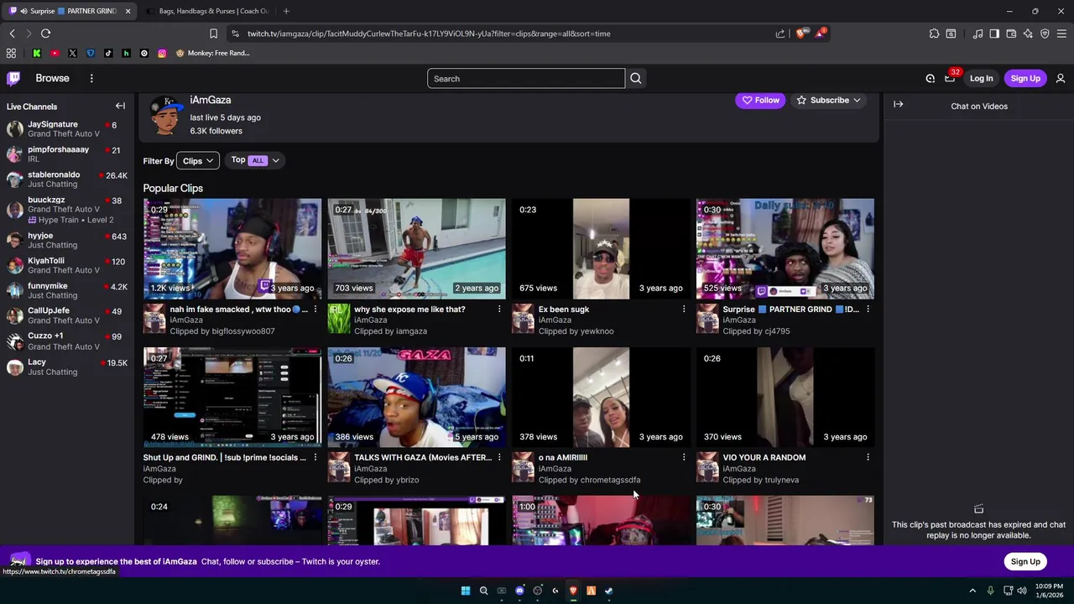The height and width of the screenshot is (604, 1074).
Task: Bookmark this page icon in address bar
Action: pos(213,34)
